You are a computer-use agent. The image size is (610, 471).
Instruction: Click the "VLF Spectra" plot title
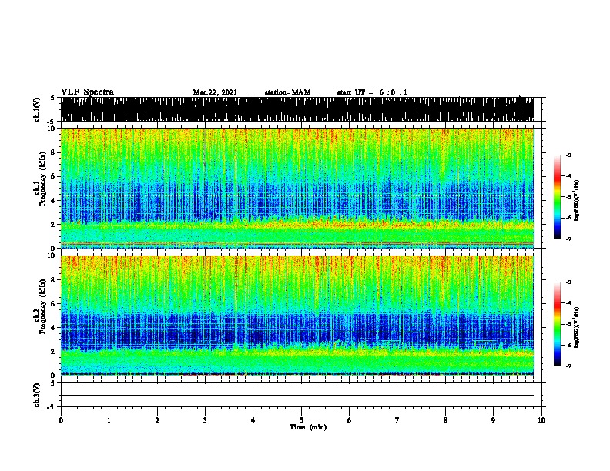tap(87, 92)
